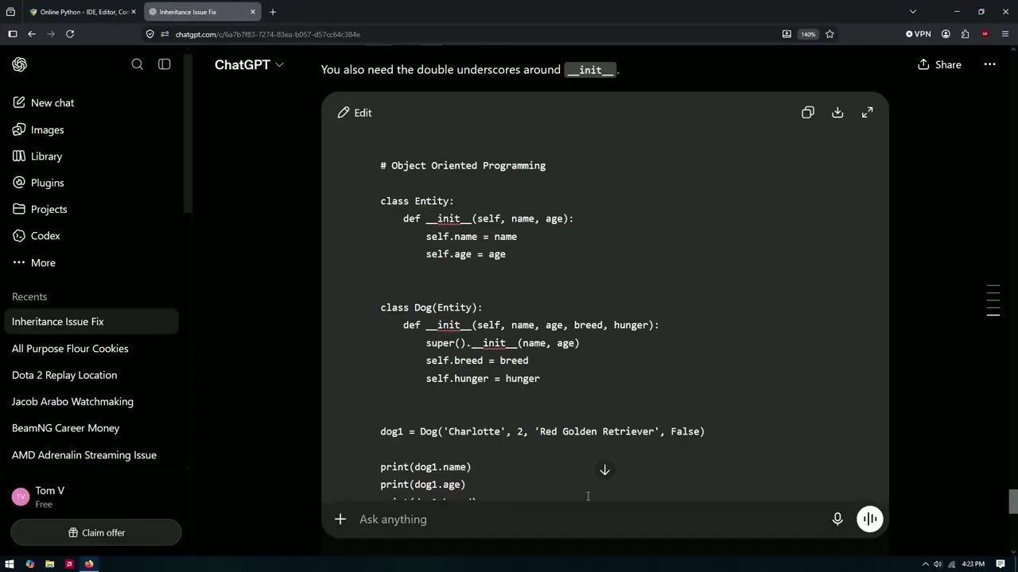
Task: Click the Firefox taskbar icon
Action: coord(89,564)
